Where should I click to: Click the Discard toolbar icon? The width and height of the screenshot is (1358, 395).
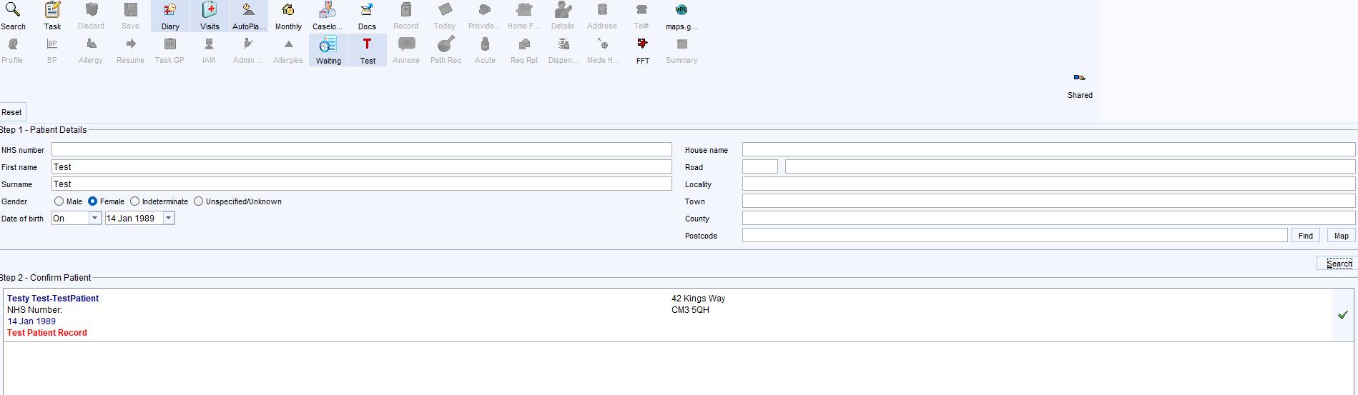pyautogui.click(x=92, y=16)
